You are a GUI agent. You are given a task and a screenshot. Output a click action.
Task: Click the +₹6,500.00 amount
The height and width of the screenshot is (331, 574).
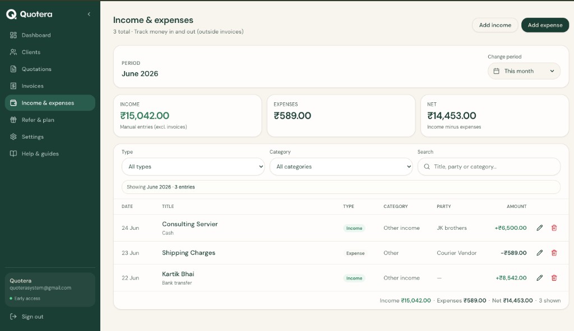coord(510,228)
